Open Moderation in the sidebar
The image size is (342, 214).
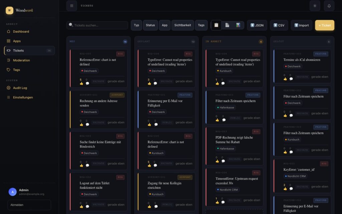29,60
